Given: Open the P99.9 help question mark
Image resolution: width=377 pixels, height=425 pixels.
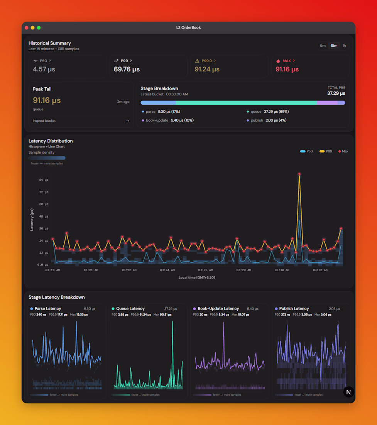Looking at the screenshot, I should tap(215, 61).
